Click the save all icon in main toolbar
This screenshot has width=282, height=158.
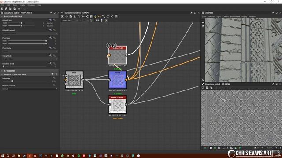point(15,9)
